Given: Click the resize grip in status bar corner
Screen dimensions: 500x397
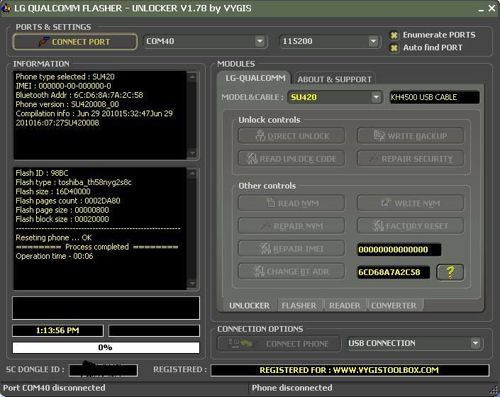Looking at the screenshot, I should click(494, 391).
